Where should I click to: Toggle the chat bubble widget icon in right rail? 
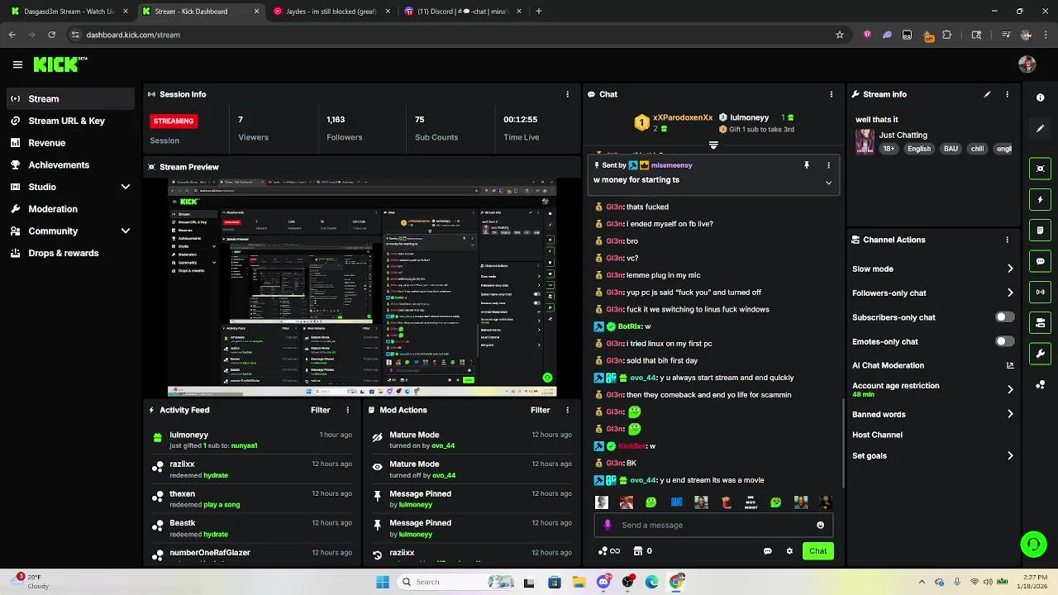click(x=1040, y=261)
